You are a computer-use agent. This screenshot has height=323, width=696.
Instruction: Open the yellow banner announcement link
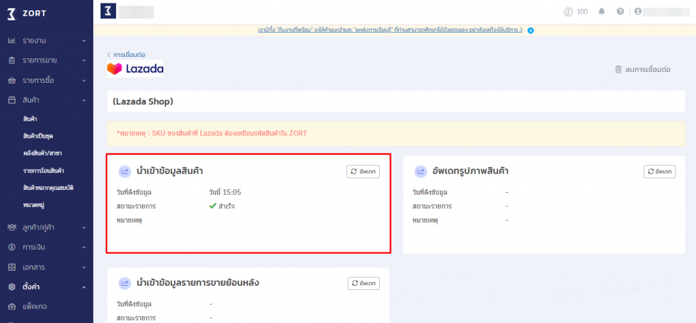[x=389, y=30]
